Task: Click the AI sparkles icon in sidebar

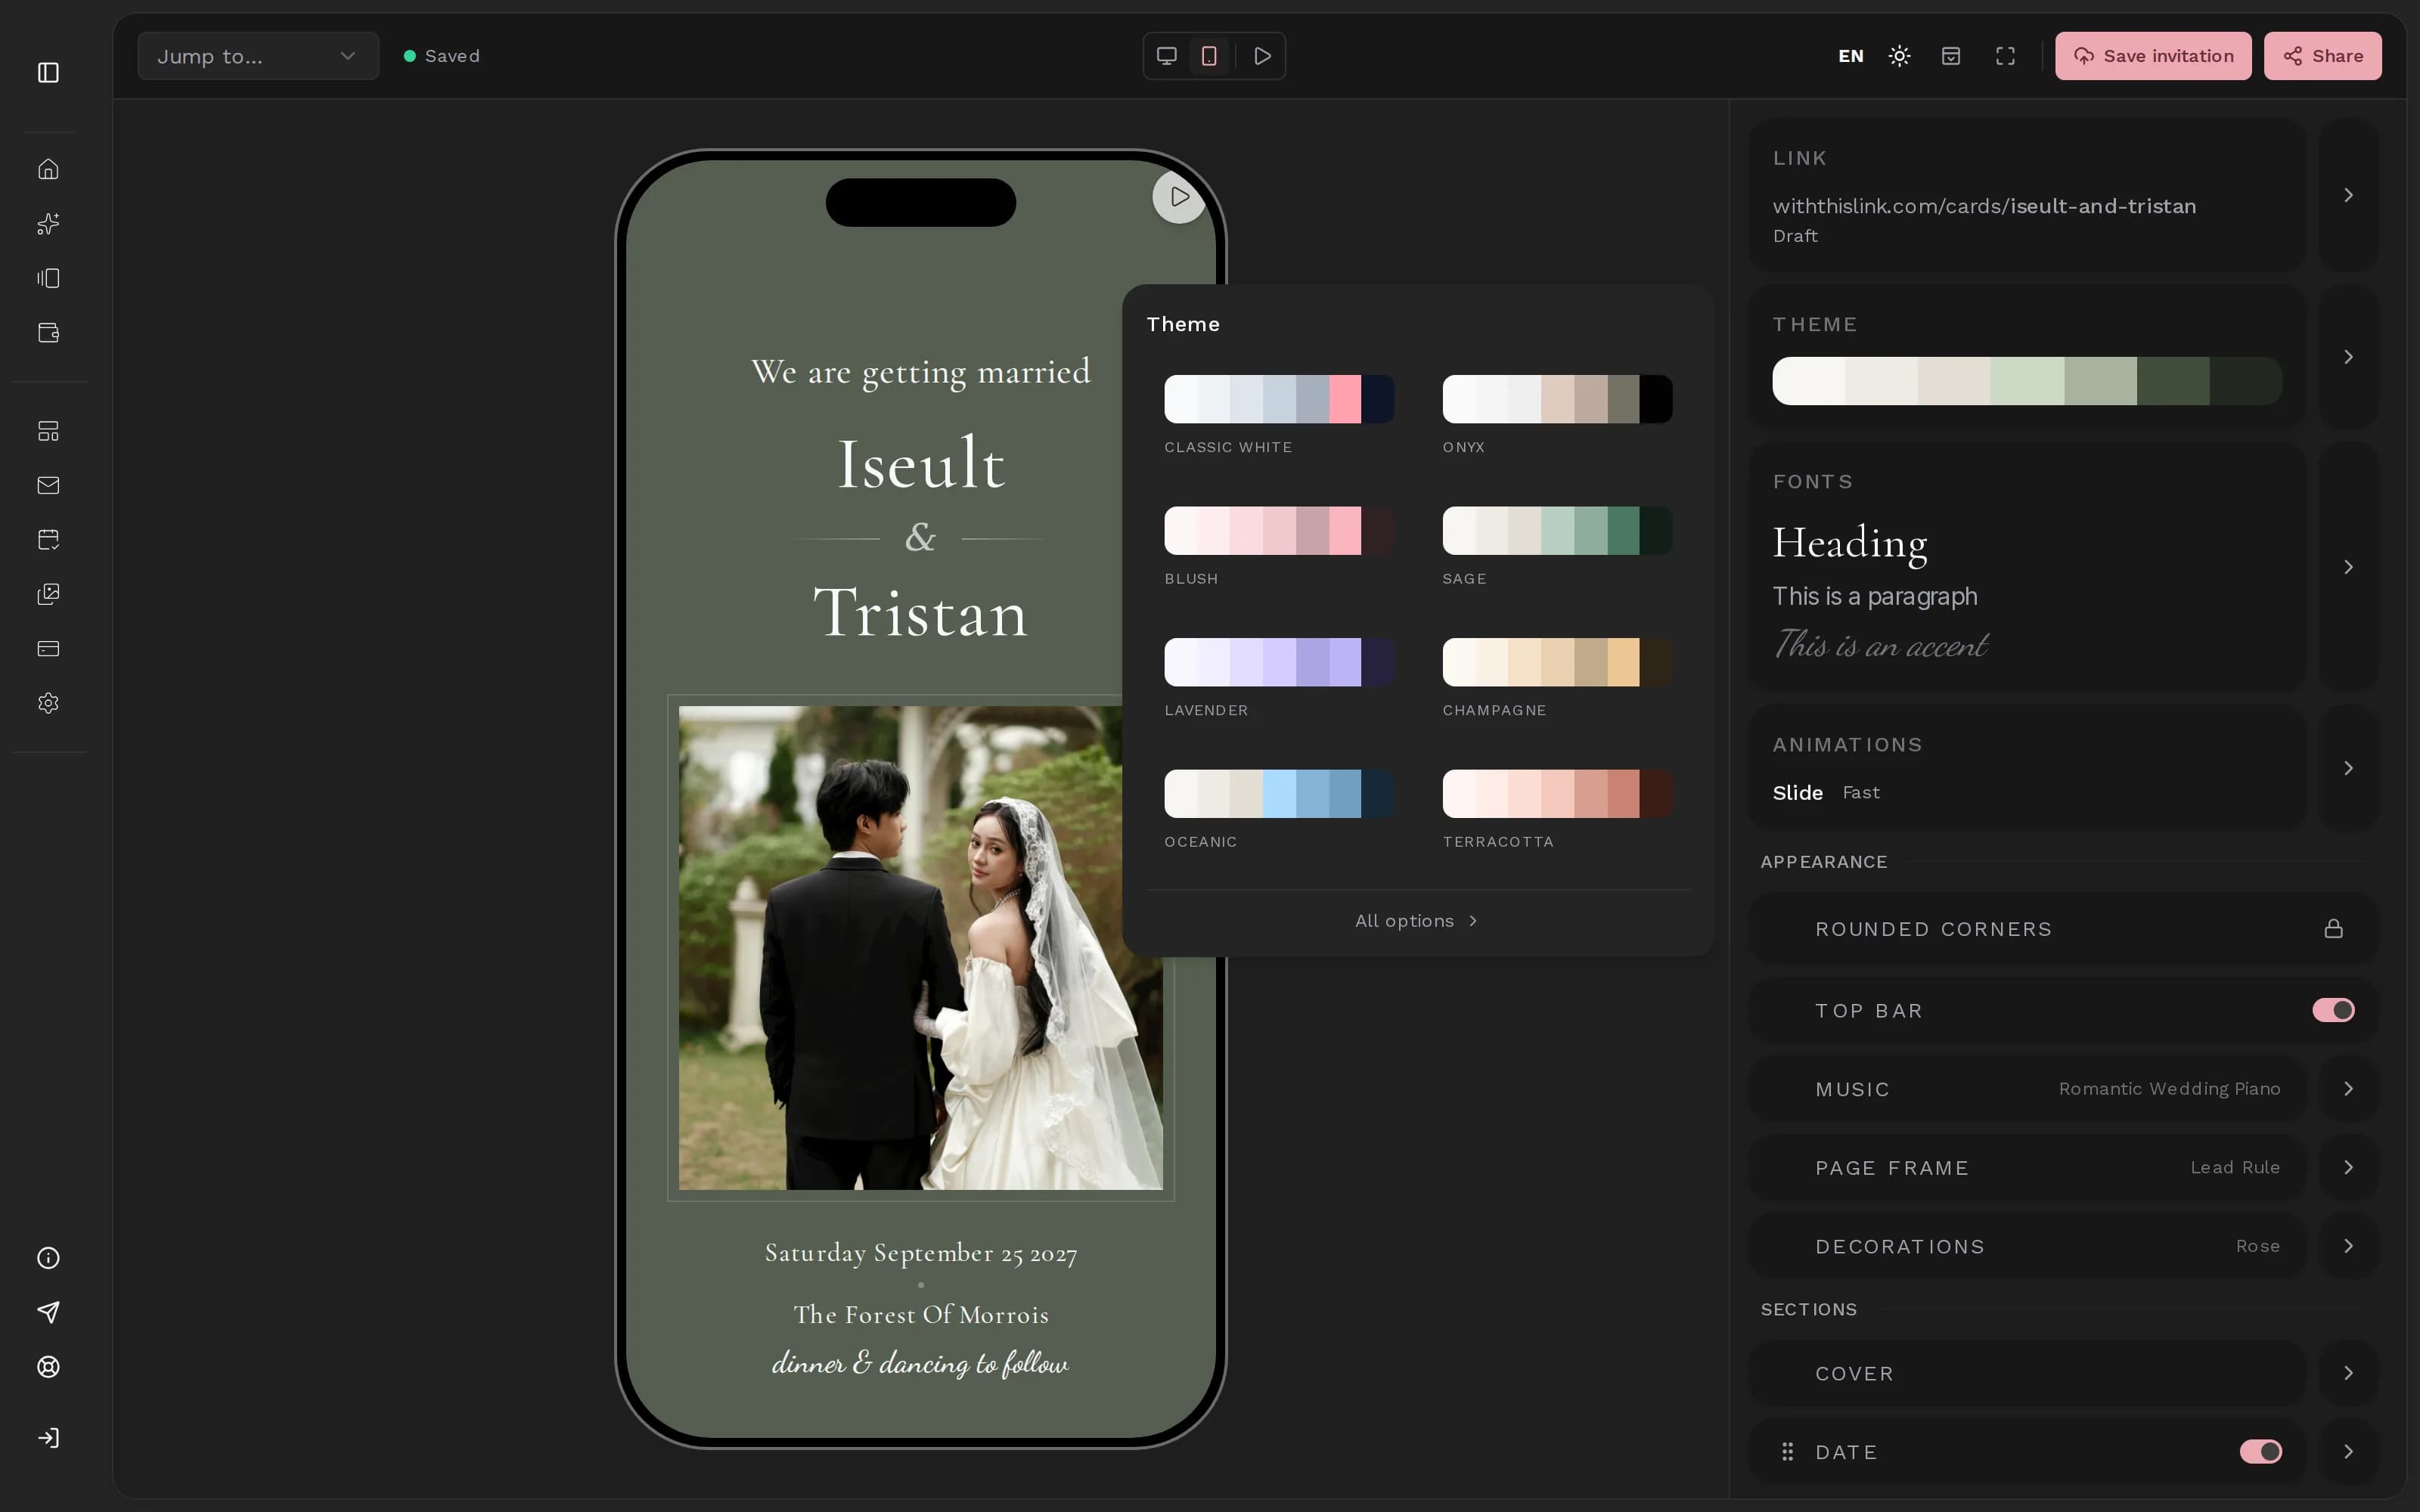Action: click(48, 223)
